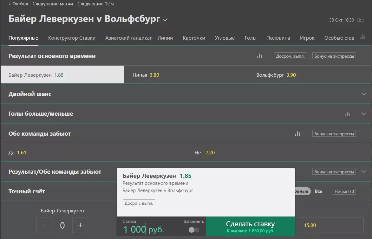Open the Конструктор Ставки tab
Viewport: 372px width, 239px height.
[72, 38]
